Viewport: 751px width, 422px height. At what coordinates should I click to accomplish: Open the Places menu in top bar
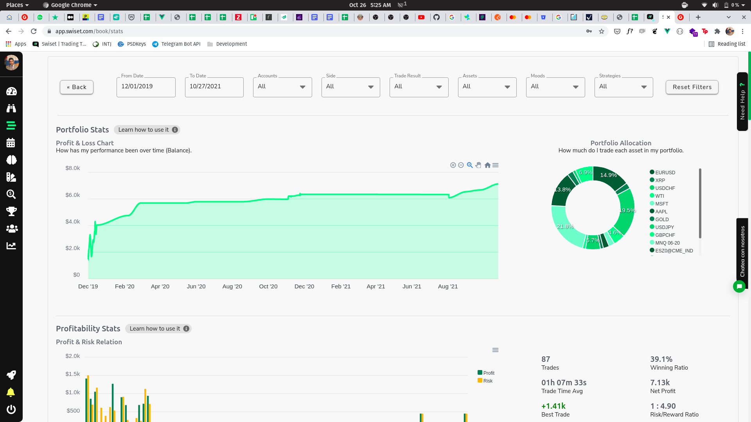pyautogui.click(x=17, y=5)
